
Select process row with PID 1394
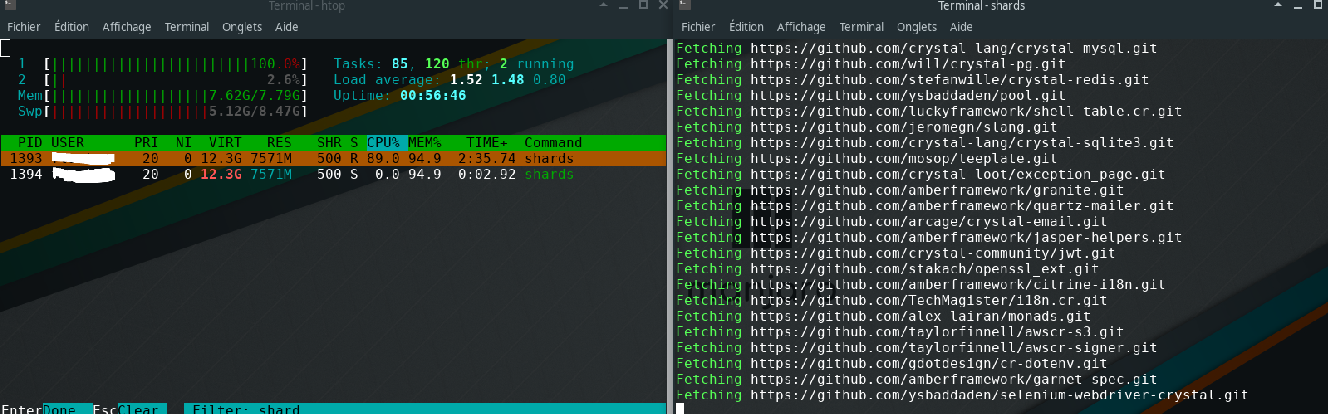(333, 175)
